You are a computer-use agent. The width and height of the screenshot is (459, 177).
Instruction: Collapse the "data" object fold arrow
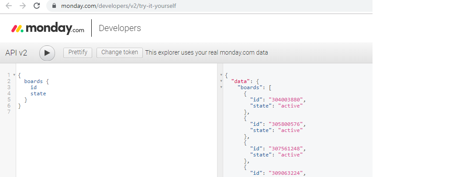click(x=221, y=81)
